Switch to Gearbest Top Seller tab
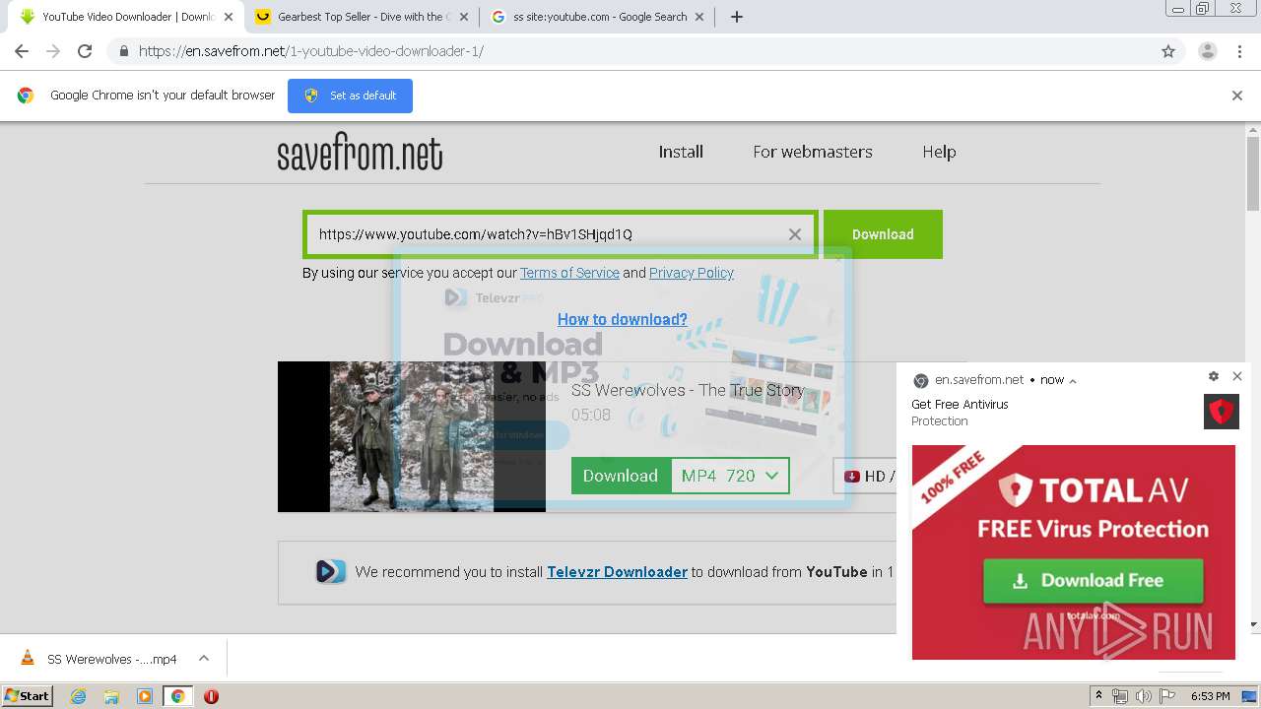1261x709 pixels. point(361,17)
